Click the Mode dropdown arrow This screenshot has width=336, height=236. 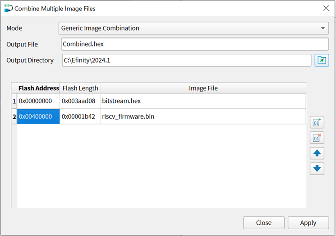coord(323,28)
